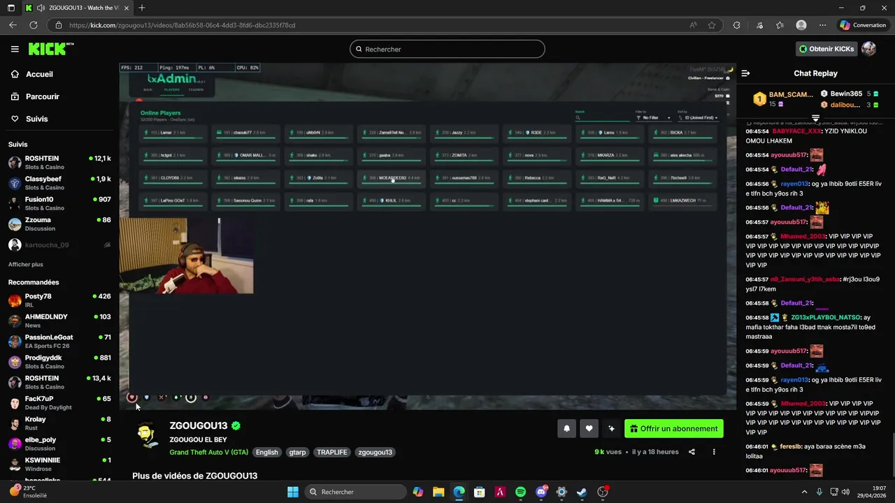Click BAM_SCAM top gifter entry

point(782,99)
